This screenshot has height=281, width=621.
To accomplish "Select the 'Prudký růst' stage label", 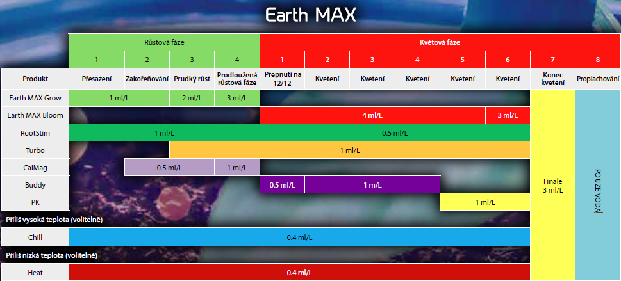I will pyautogui.click(x=192, y=79).
